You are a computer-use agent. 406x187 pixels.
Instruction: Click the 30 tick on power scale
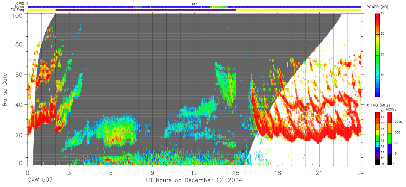tap(383, 34)
